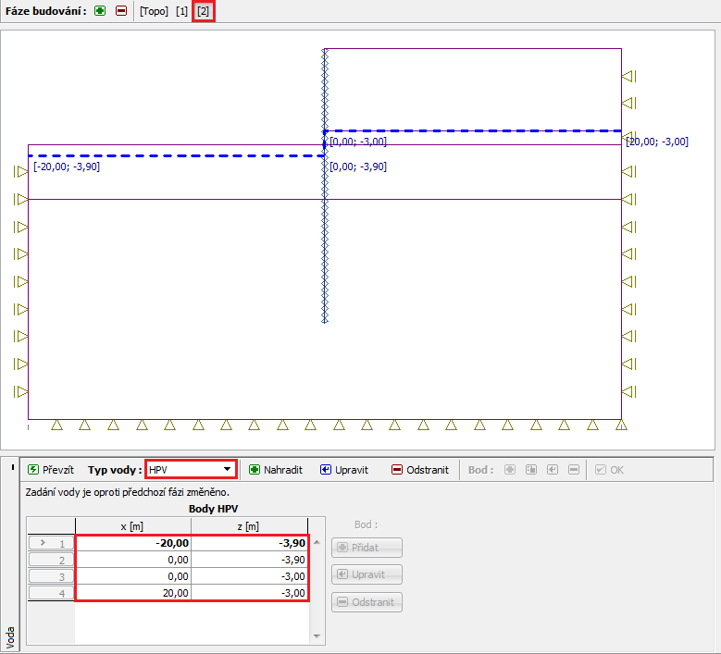The height and width of the screenshot is (654, 721).
Task: Click the Převzít button
Action: [x=51, y=470]
